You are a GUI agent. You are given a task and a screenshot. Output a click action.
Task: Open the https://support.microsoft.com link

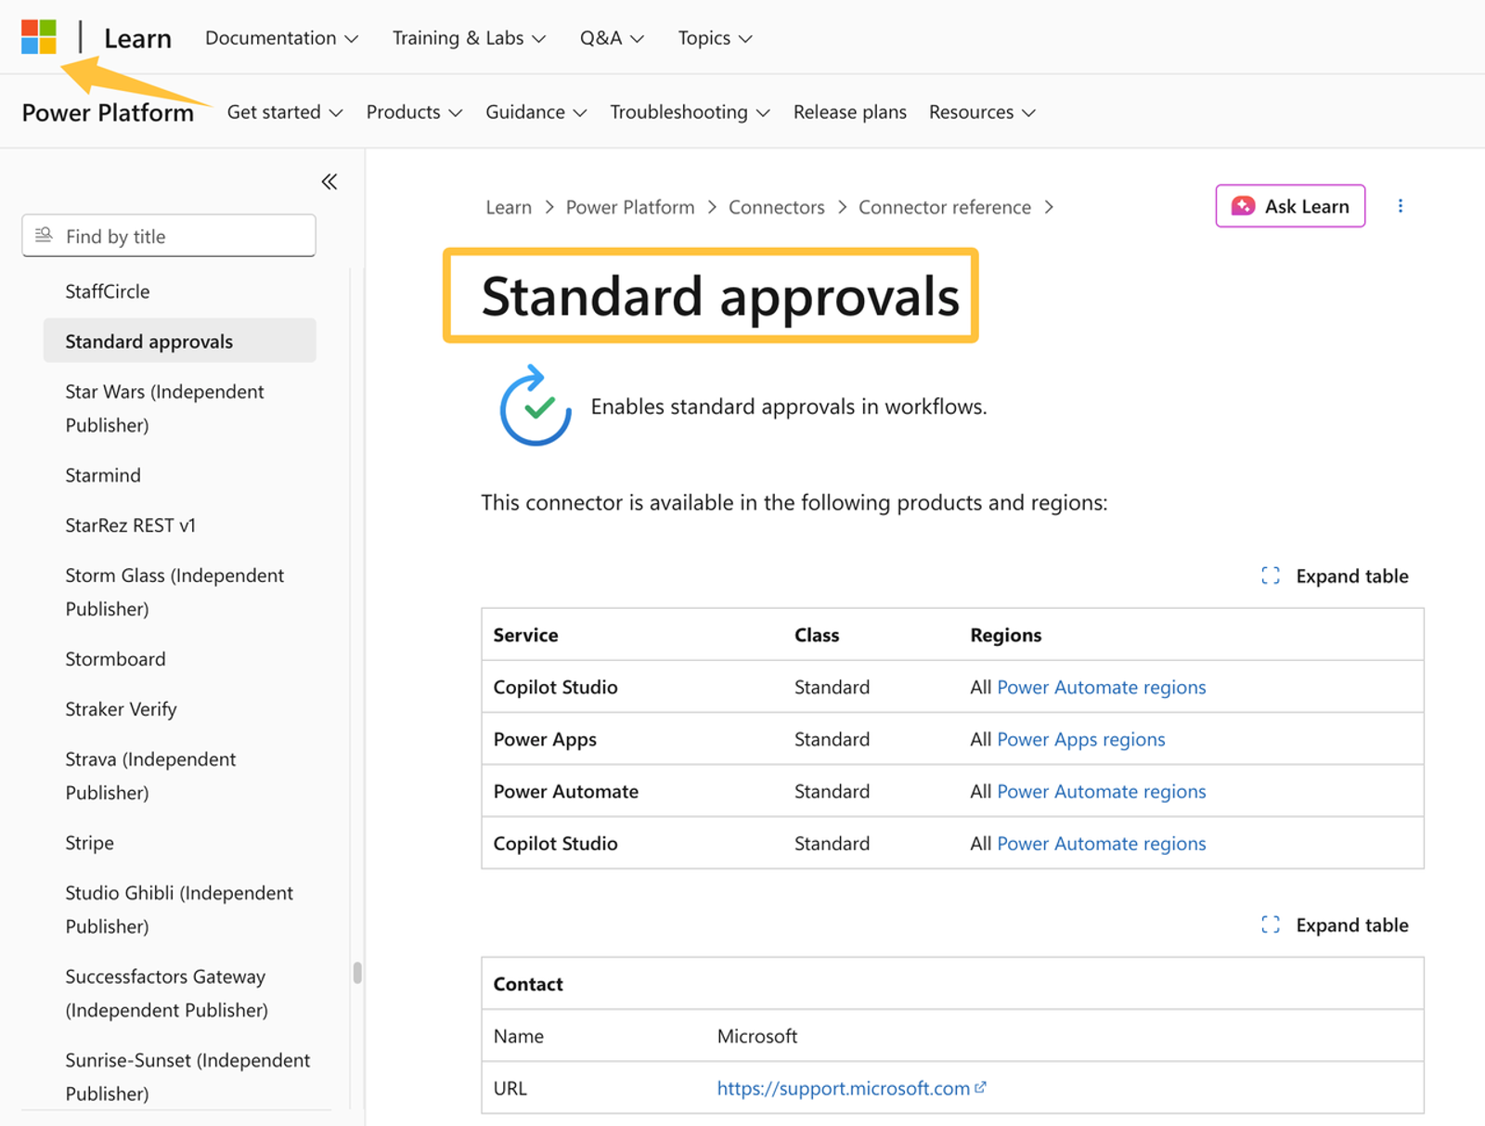click(843, 1088)
